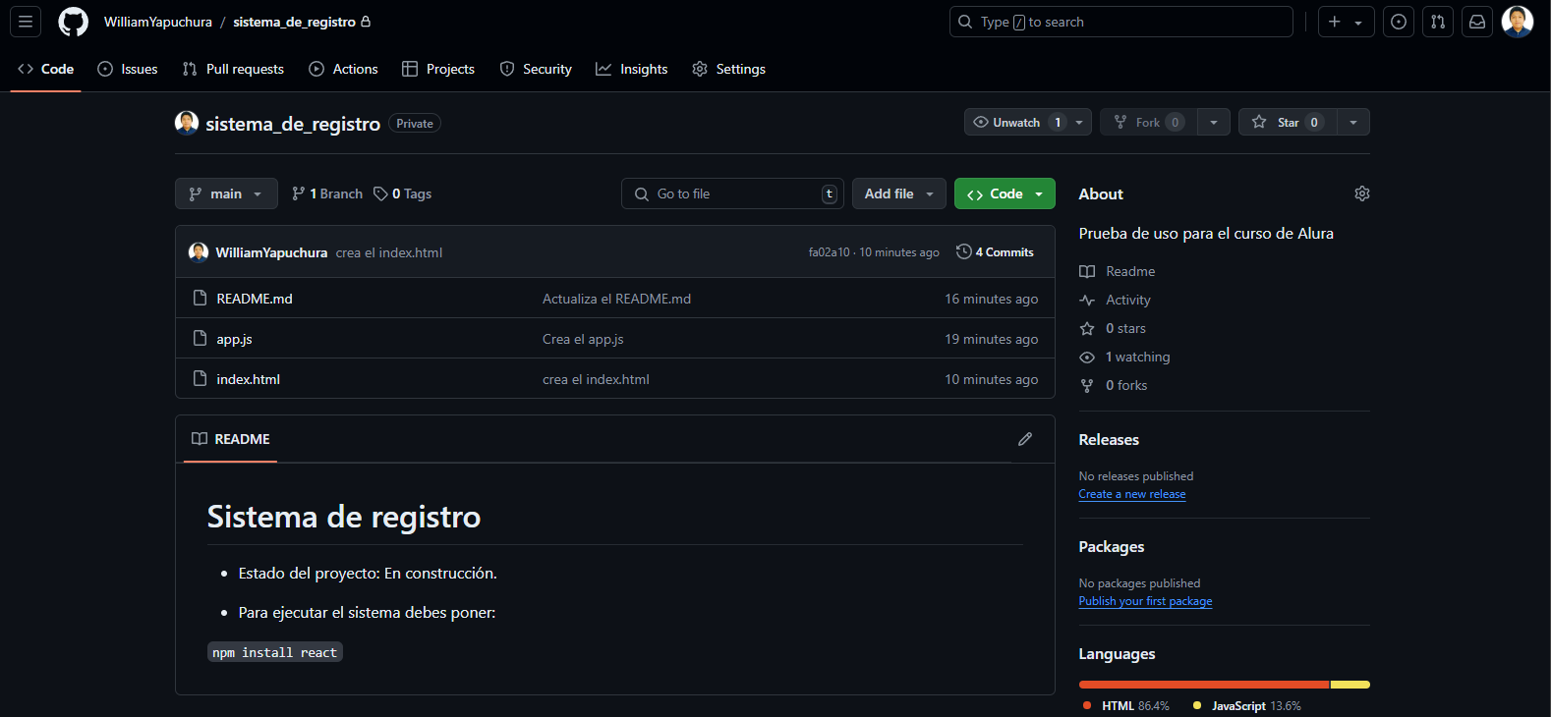Click the fork icon beside 0 forks
Image resolution: width=1551 pixels, height=717 pixels.
pyautogui.click(x=1087, y=385)
